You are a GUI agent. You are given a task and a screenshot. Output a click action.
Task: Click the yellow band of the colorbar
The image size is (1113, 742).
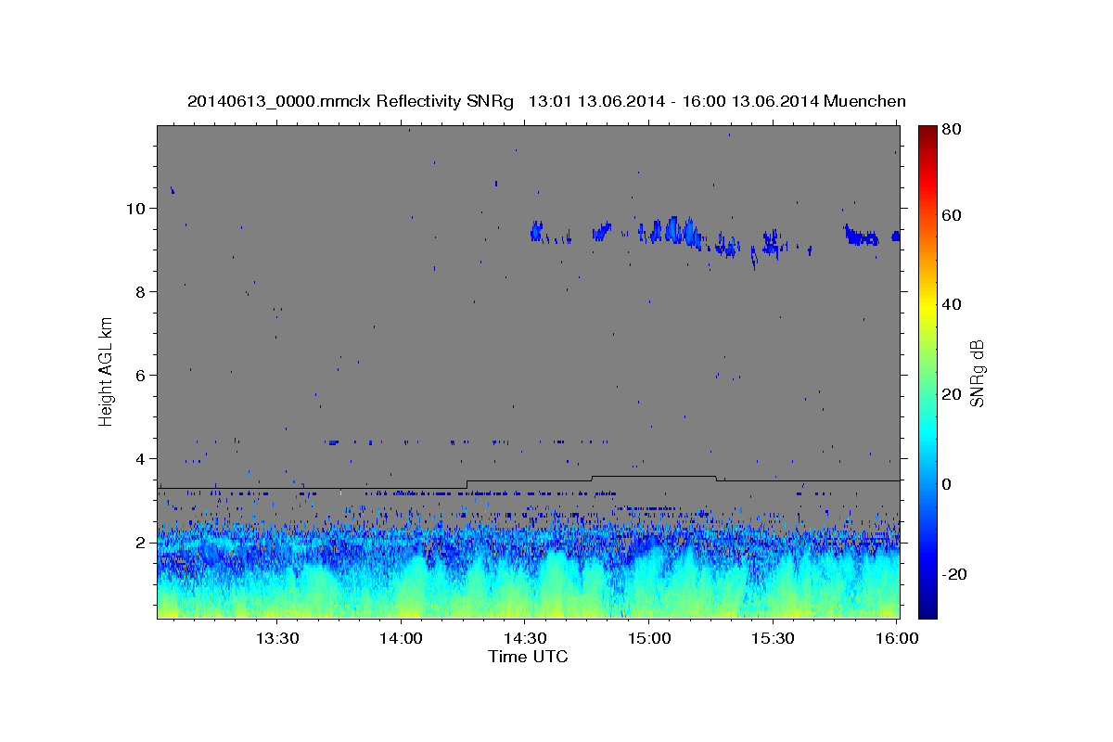927,306
